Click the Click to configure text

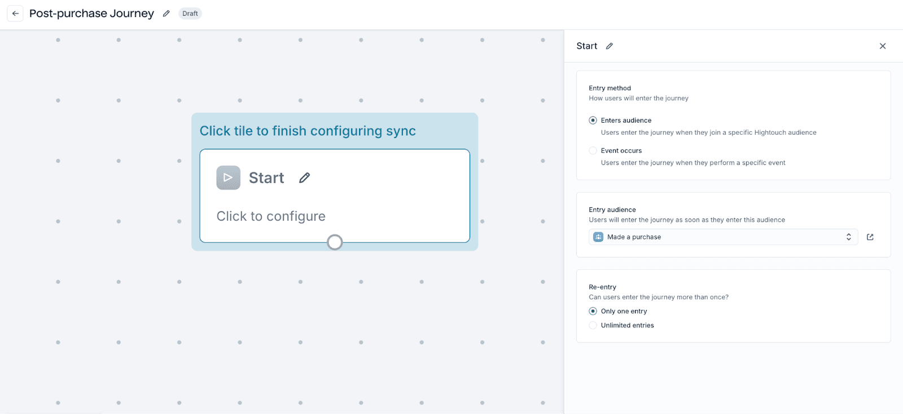pos(271,216)
